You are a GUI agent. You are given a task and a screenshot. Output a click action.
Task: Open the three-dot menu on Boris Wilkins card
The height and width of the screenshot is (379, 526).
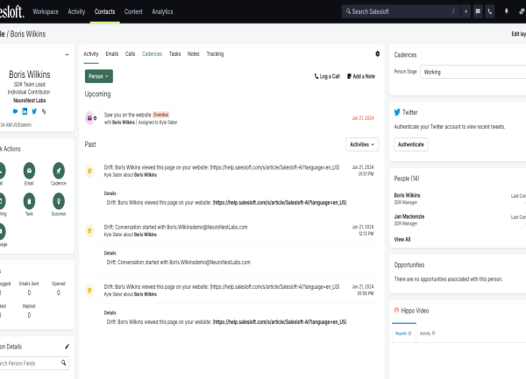[x=67, y=54]
